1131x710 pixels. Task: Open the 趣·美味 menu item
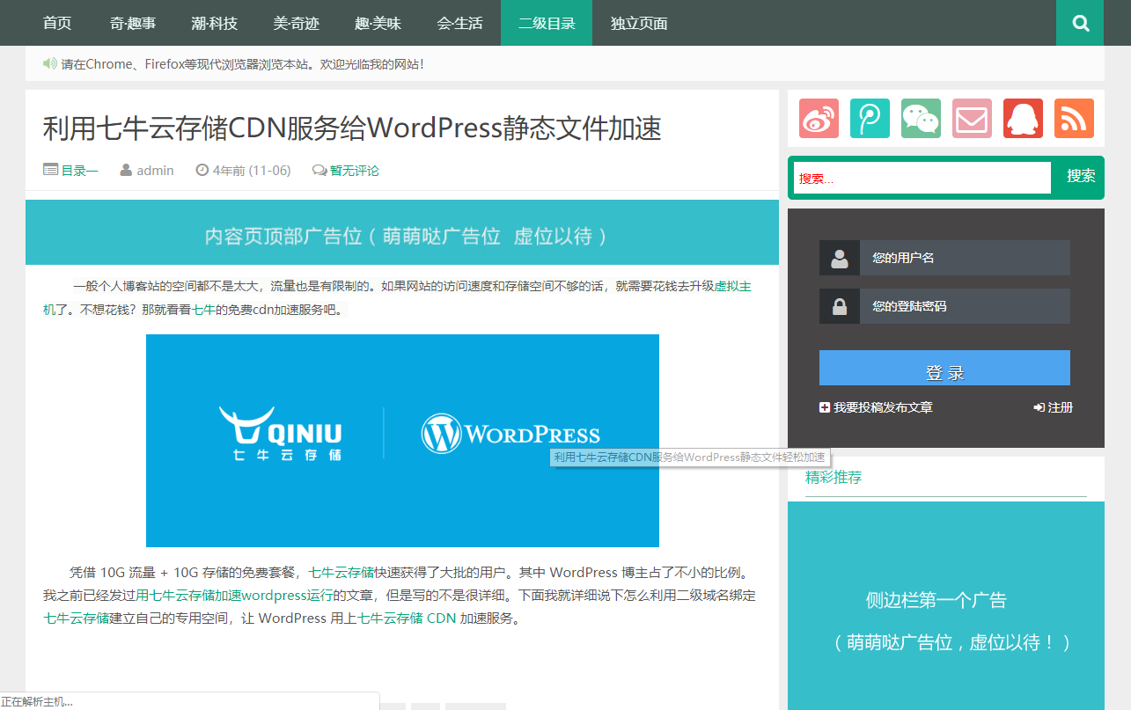click(378, 23)
